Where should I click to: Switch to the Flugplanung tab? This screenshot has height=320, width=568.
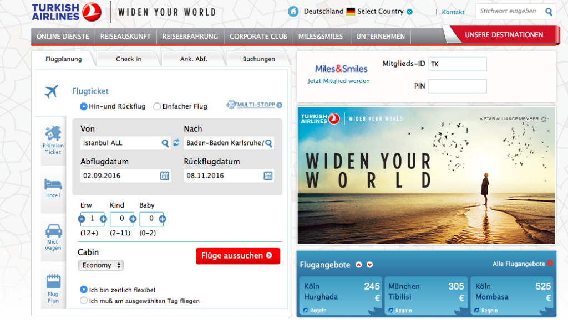(x=63, y=59)
